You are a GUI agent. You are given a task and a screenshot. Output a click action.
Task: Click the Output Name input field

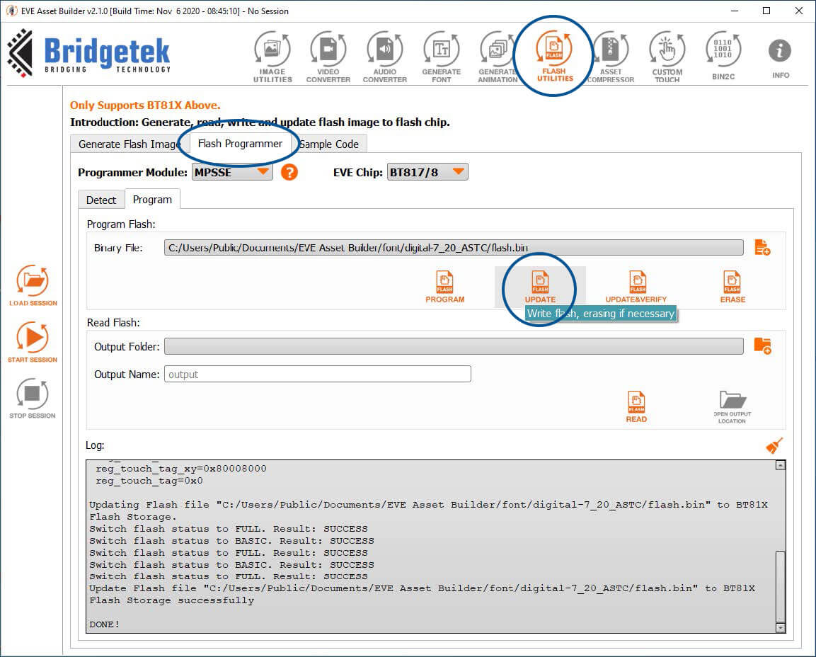[x=318, y=375]
